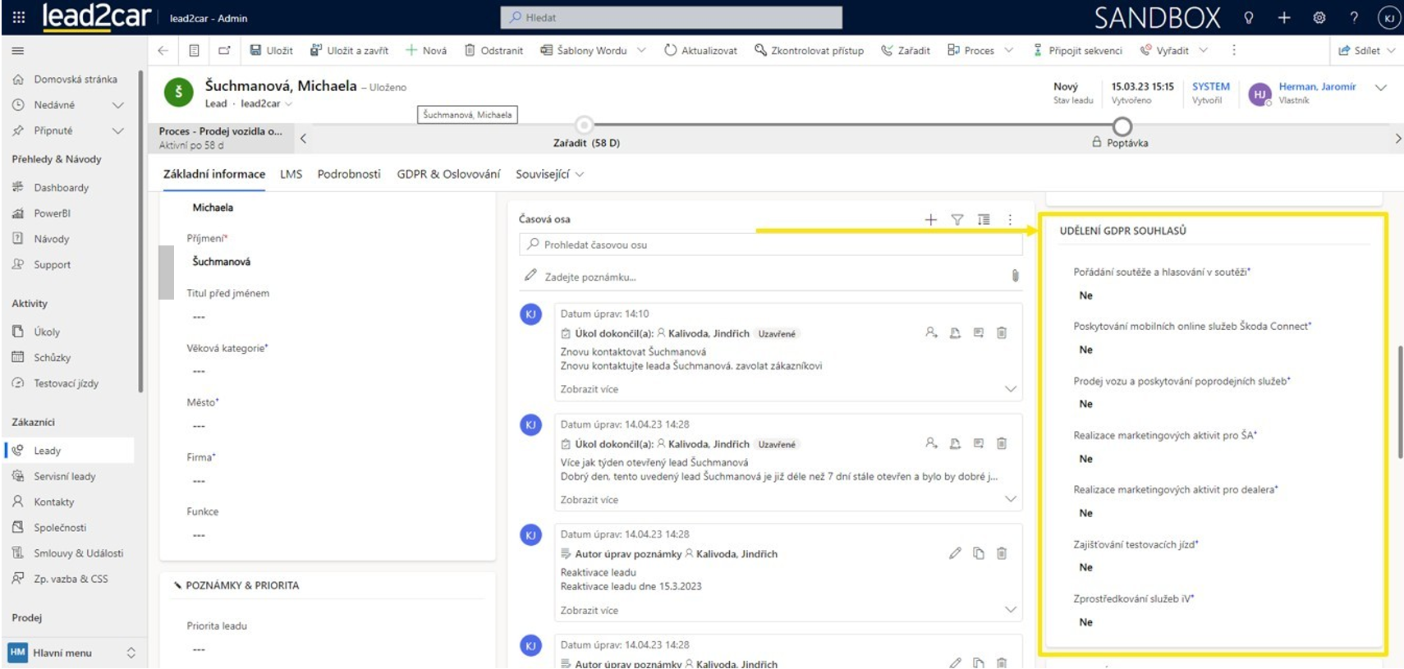Click the app launcher waffle icon
Screen dimensions: 1404x669
(18, 17)
